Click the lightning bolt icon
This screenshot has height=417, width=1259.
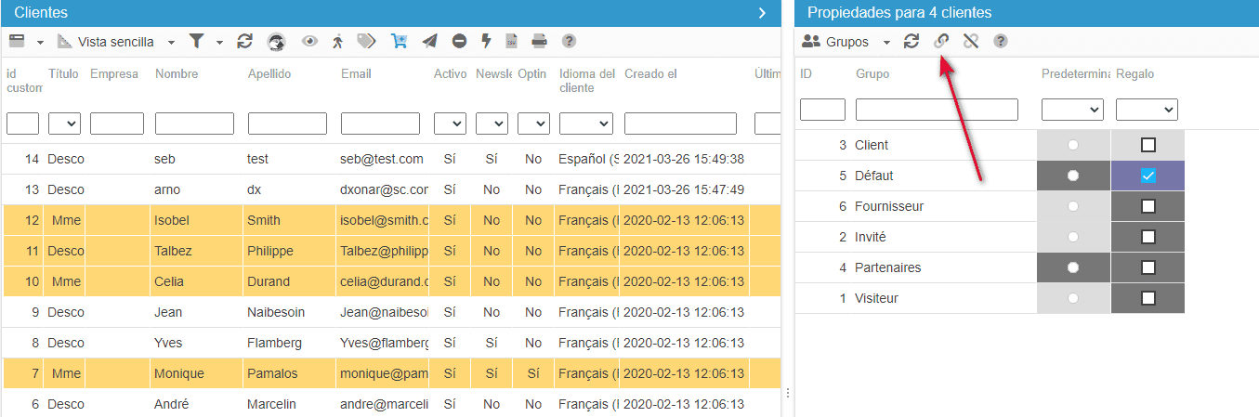pyautogui.click(x=485, y=41)
